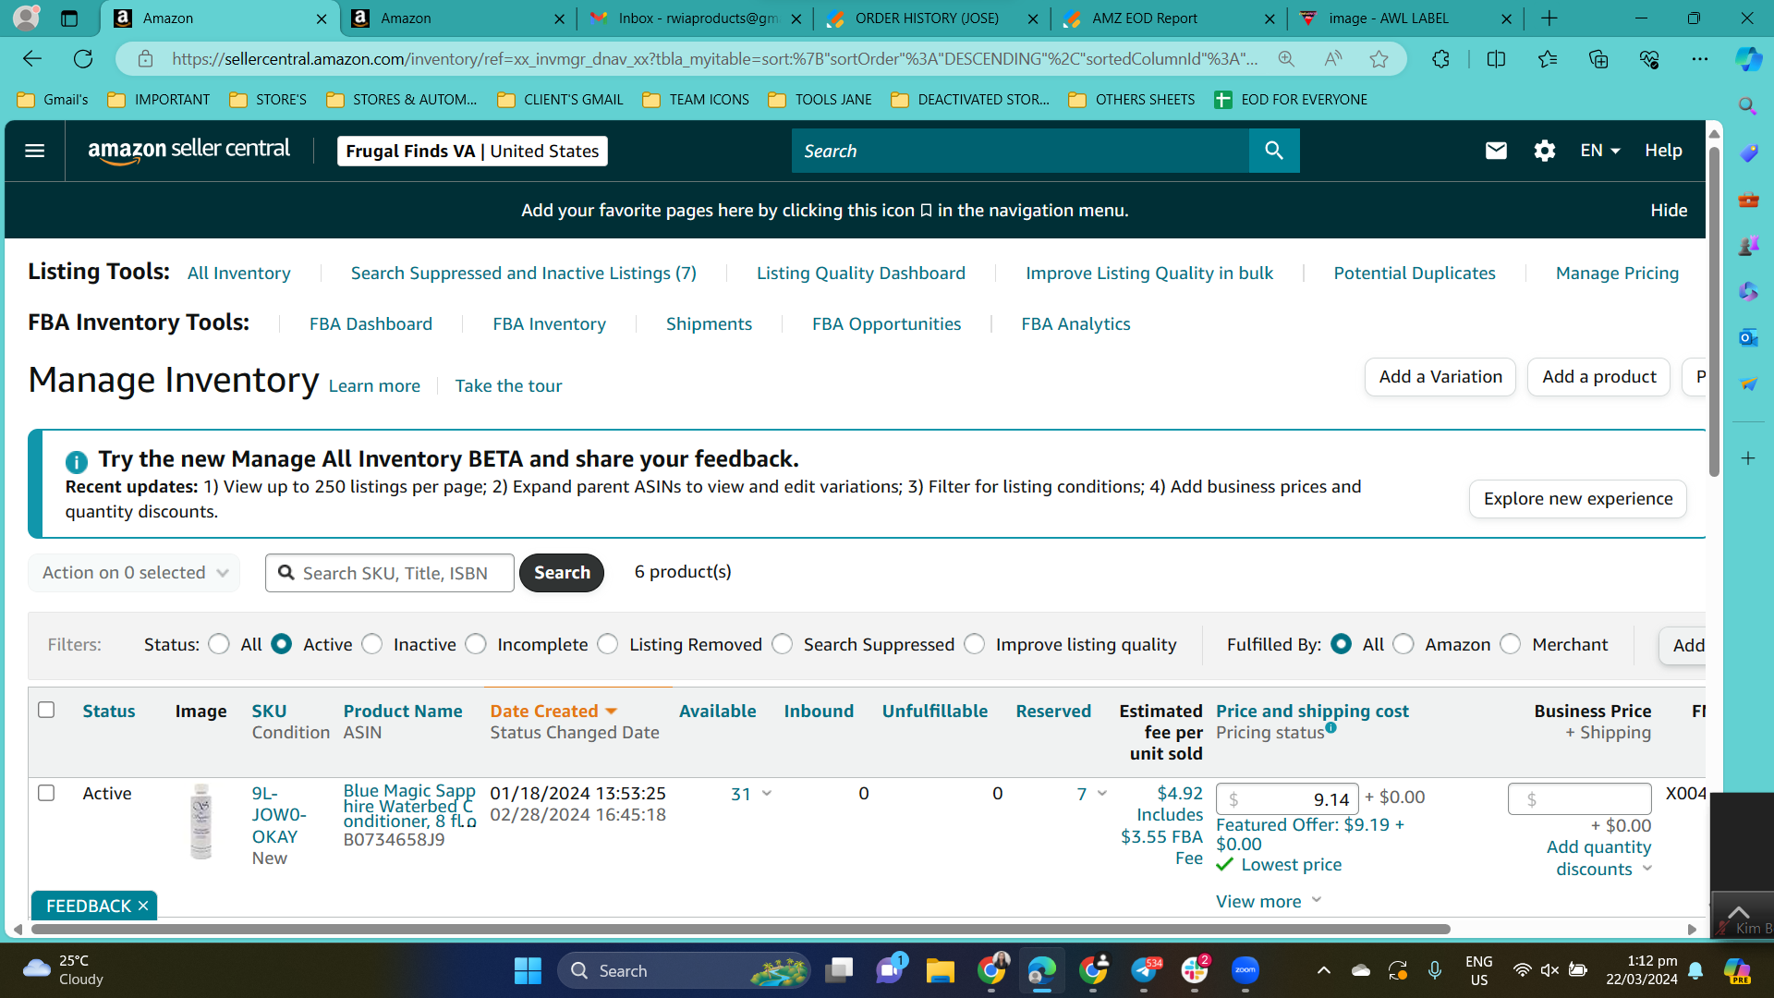Open Windows Start menu

coord(528,970)
